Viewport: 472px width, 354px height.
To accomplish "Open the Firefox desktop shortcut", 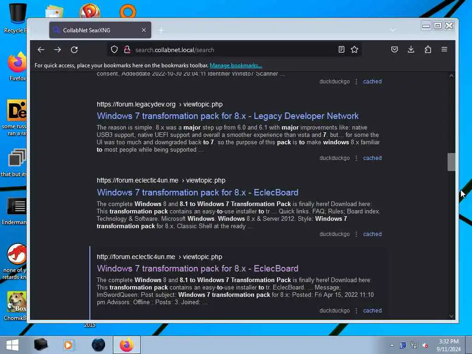I will click(17, 66).
